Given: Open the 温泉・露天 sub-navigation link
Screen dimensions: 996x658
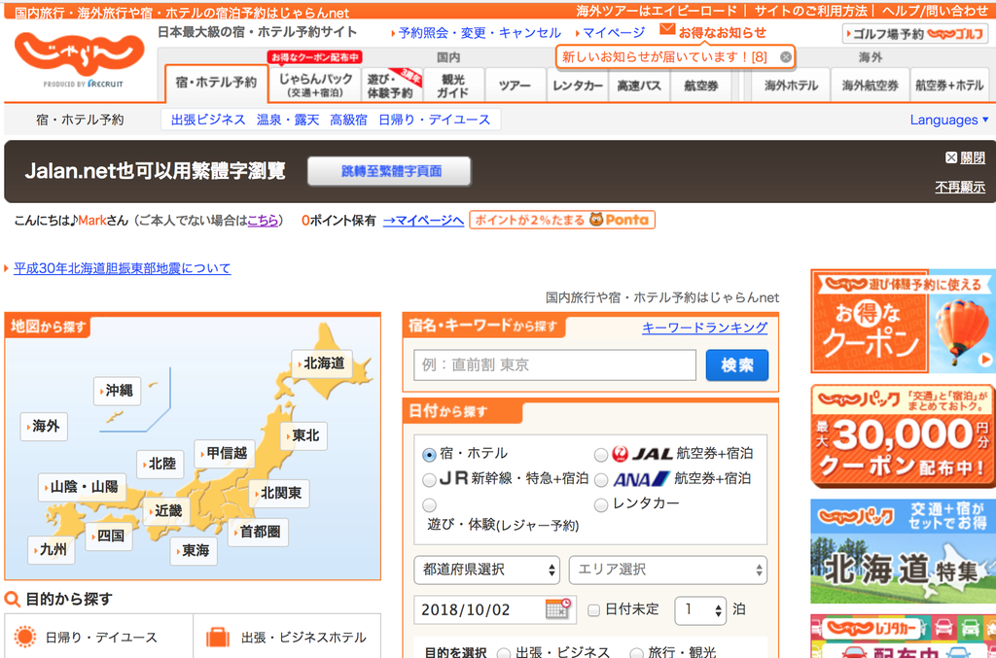Looking at the screenshot, I should point(287,120).
